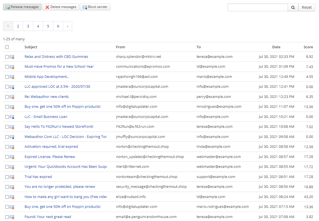
Task: Click the Block sender envelope icon
Action: tap(85, 7)
